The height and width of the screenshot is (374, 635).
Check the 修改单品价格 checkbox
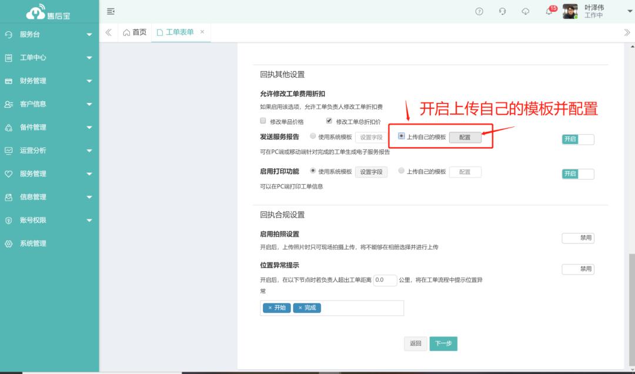pyautogui.click(x=263, y=121)
